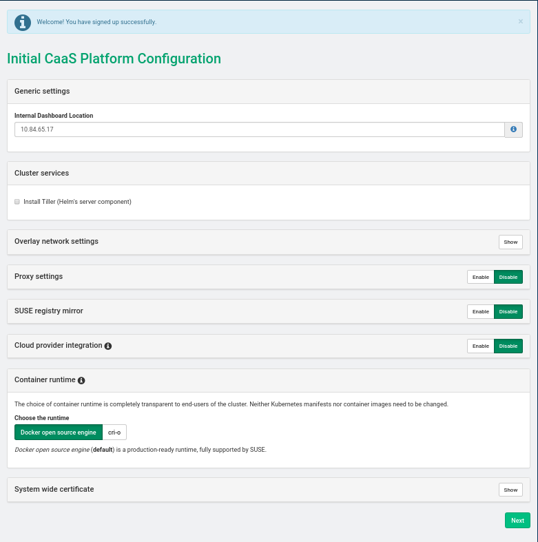Select Docker open source engine runtime
The image size is (538, 542).
pos(59,432)
